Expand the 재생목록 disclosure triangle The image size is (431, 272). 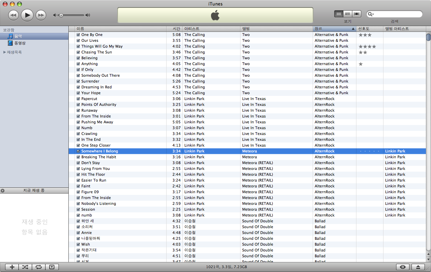click(x=4, y=52)
